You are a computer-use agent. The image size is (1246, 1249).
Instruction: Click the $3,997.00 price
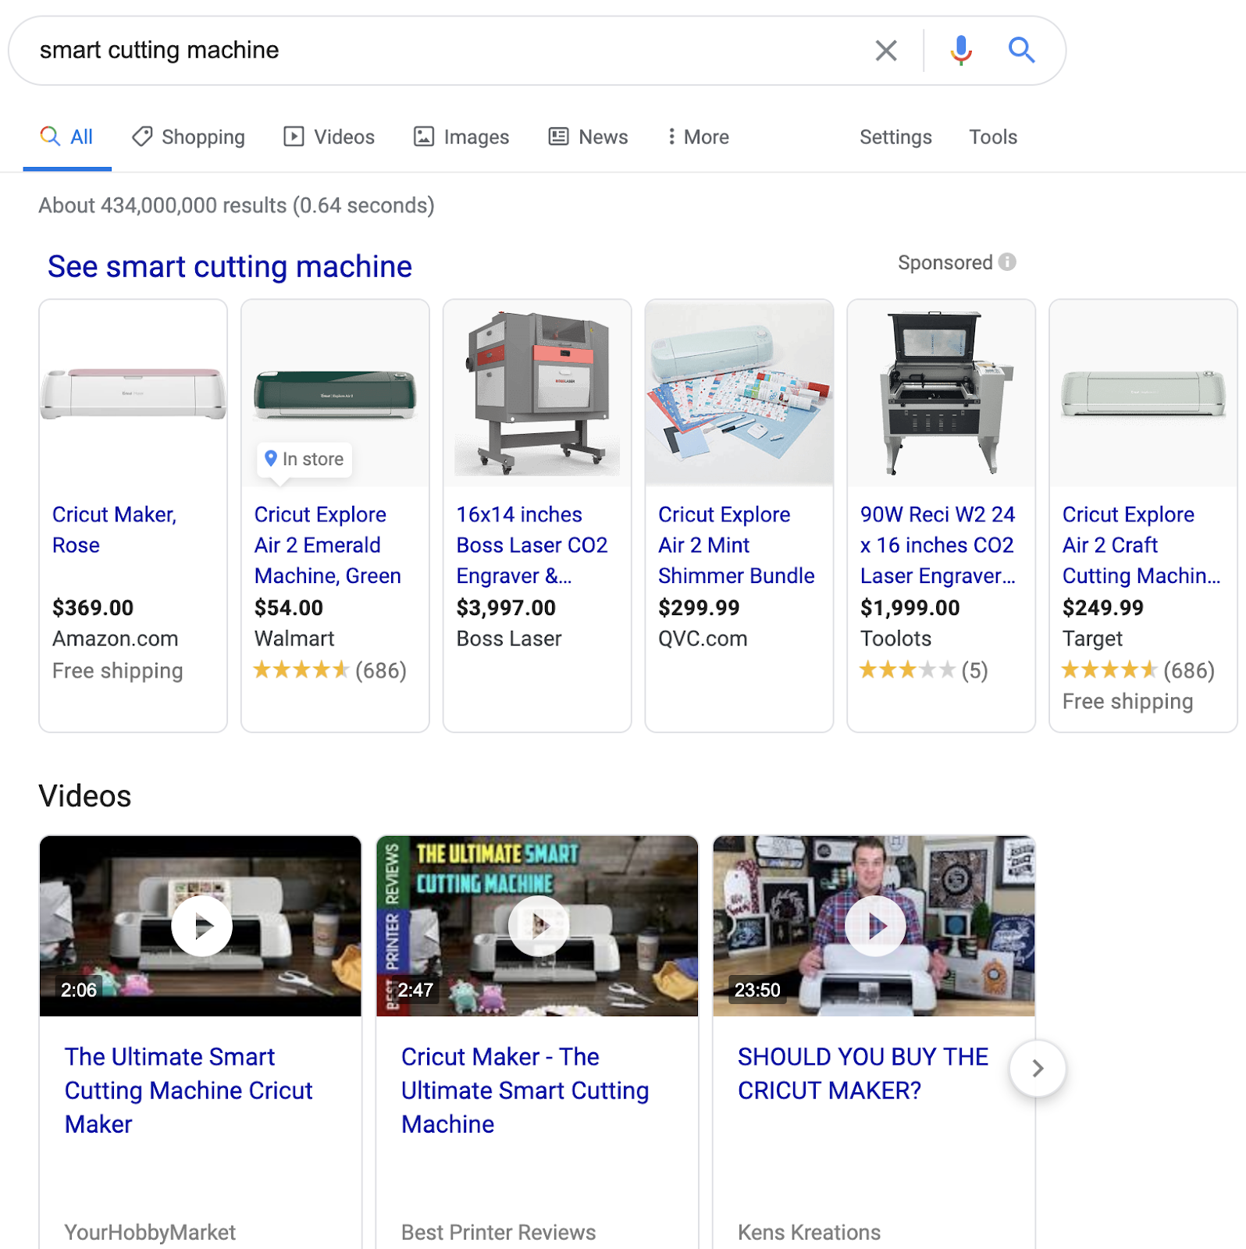[x=506, y=607]
